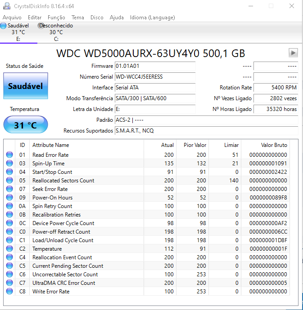This screenshot has height=310, width=303.
Task: Click the Modo Transferência field
Action: point(155,98)
